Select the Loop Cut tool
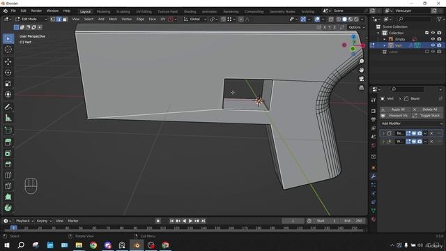 [8, 175]
